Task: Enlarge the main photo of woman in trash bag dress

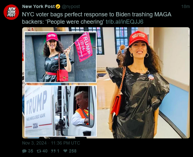Action: click(x=143, y=83)
